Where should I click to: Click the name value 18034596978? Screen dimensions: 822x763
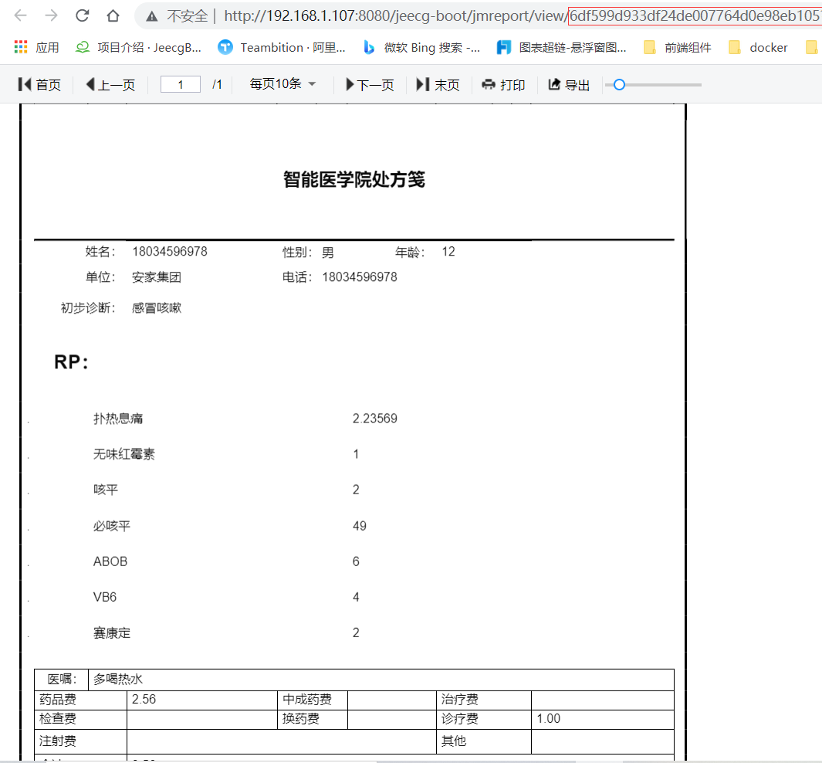(170, 252)
